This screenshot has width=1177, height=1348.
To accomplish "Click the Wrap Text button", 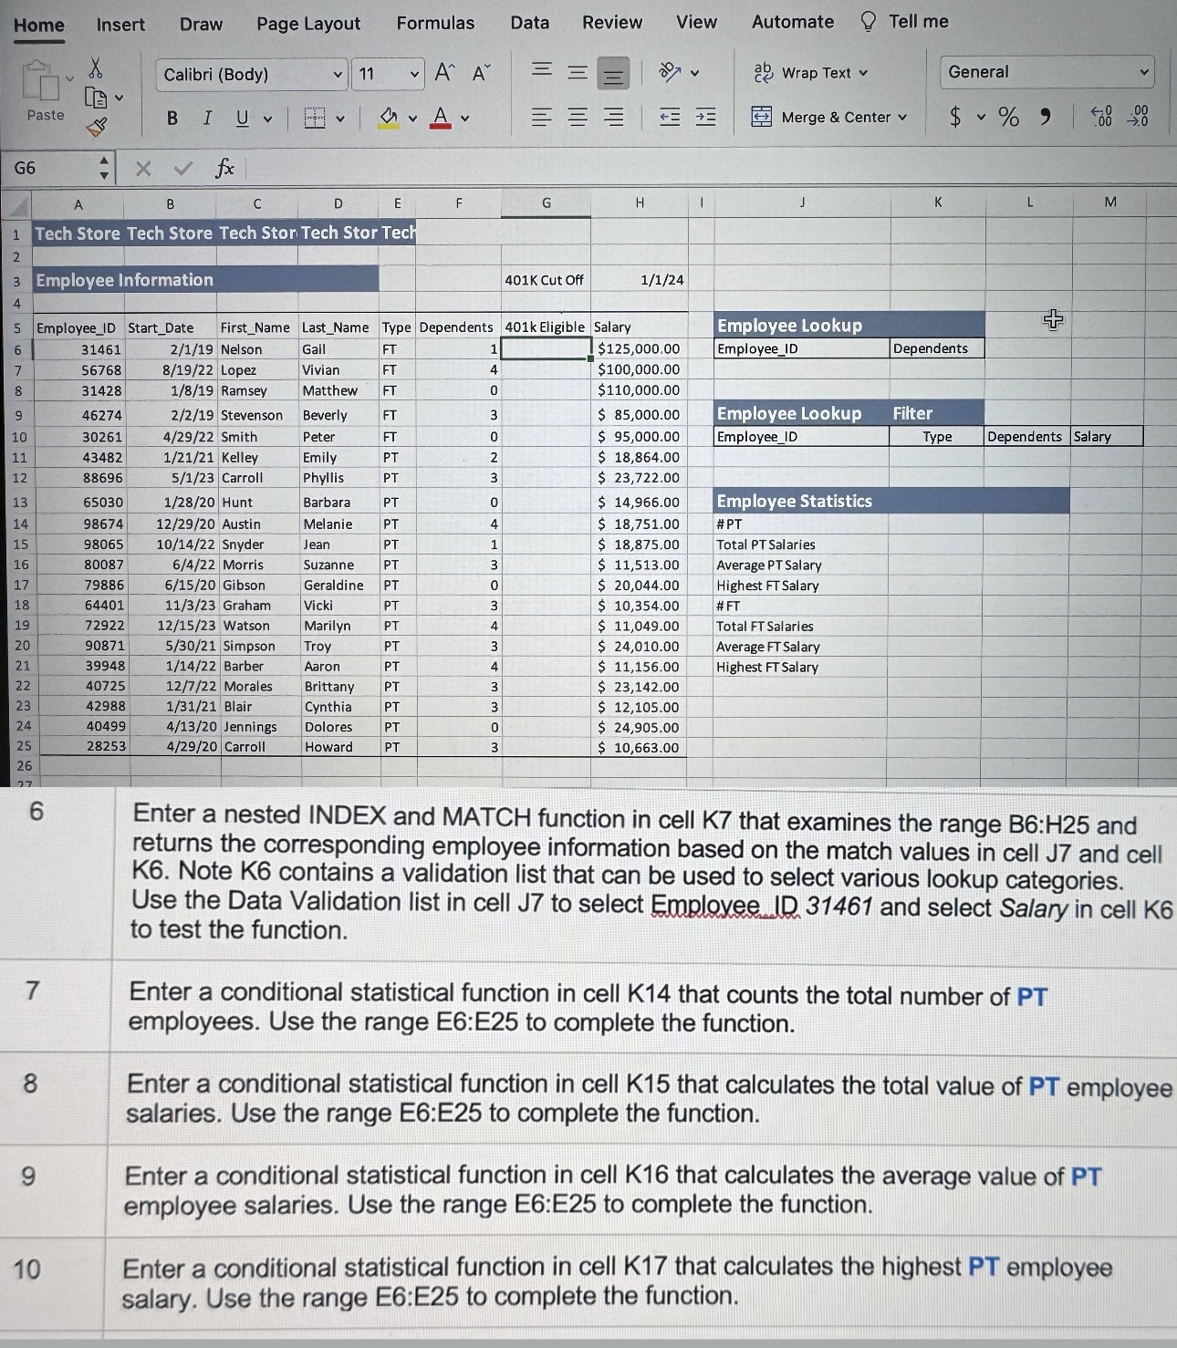I will (x=810, y=73).
